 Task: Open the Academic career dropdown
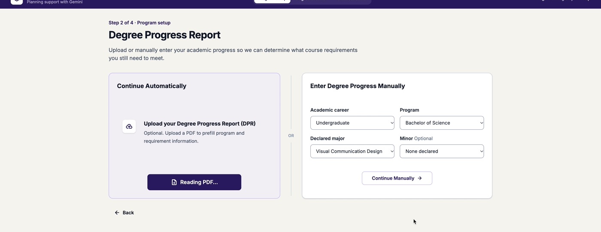[352, 123]
